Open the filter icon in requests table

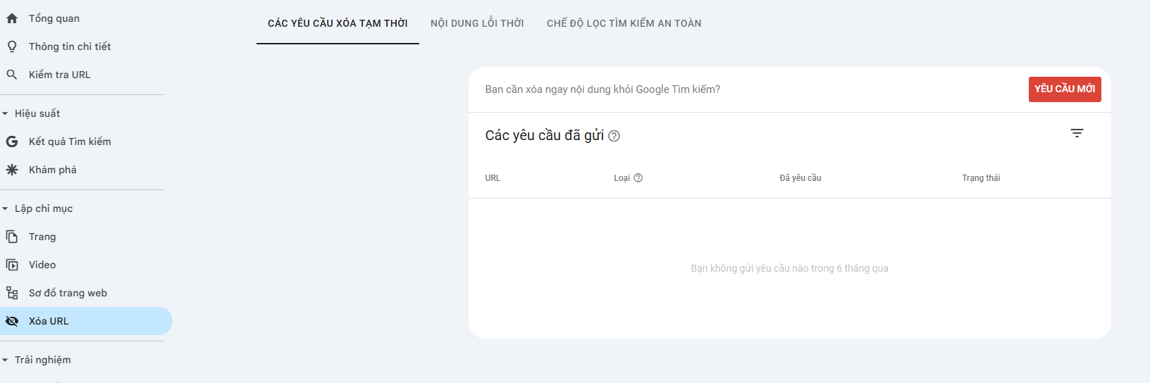point(1077,133)
